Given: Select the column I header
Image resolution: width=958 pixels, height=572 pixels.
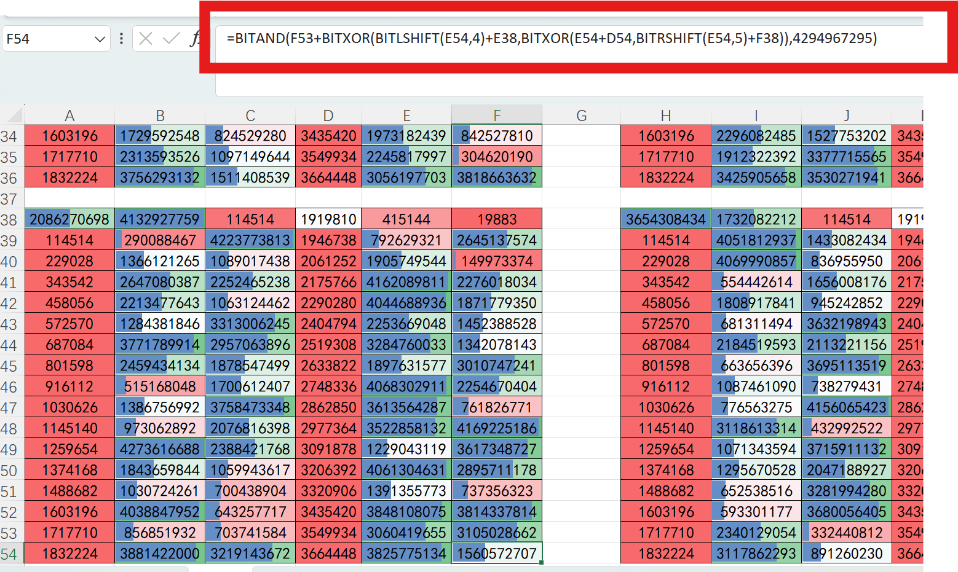Looking at the screenshot, I should click(756, 116).
